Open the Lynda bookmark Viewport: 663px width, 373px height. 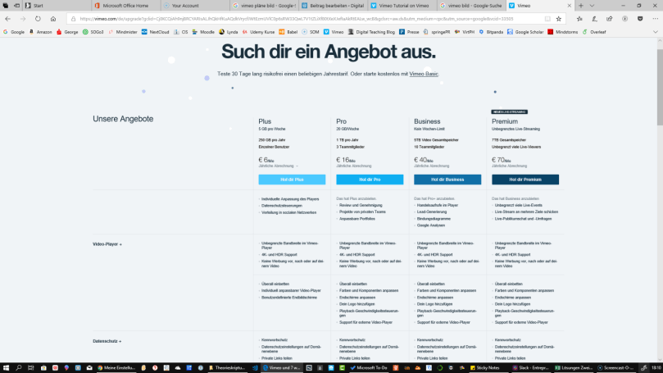coord(229,32)
